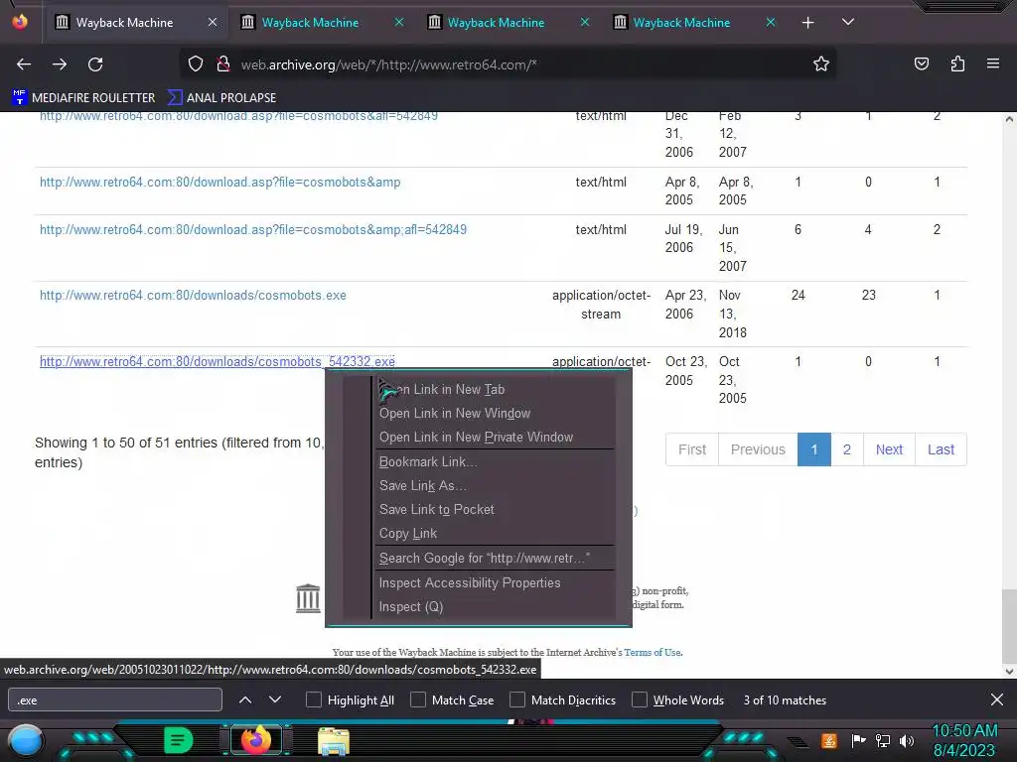This screenshot has width=1017, height=762.
Task: Open the green notes app on taskbar
Action: [x=179, y=740]
